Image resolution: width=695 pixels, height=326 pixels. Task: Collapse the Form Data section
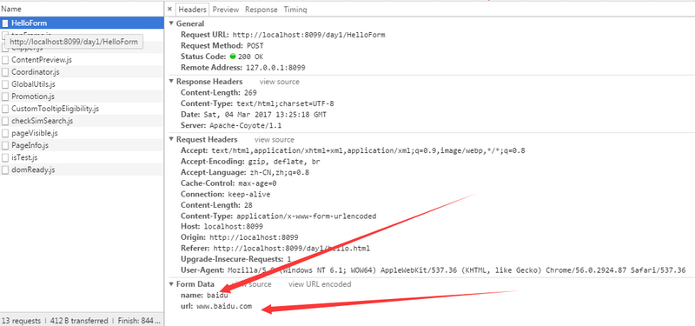coord(171,284)
